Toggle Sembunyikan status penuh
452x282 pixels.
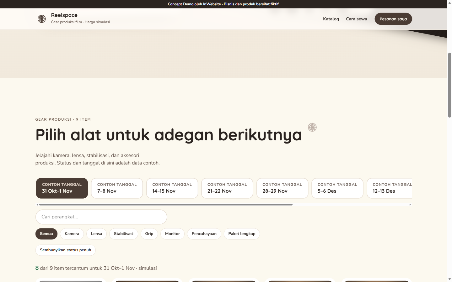click(x=65, y=250)
